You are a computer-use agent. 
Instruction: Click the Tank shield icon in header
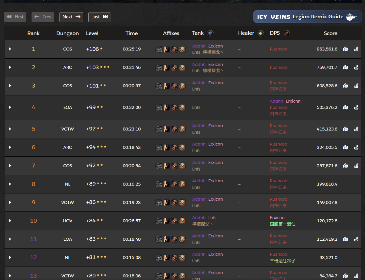point(210,33)
